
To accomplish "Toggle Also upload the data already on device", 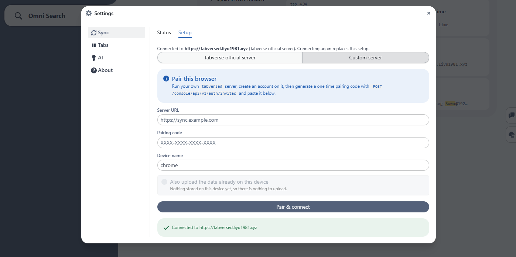I will [x=164, y=182].
